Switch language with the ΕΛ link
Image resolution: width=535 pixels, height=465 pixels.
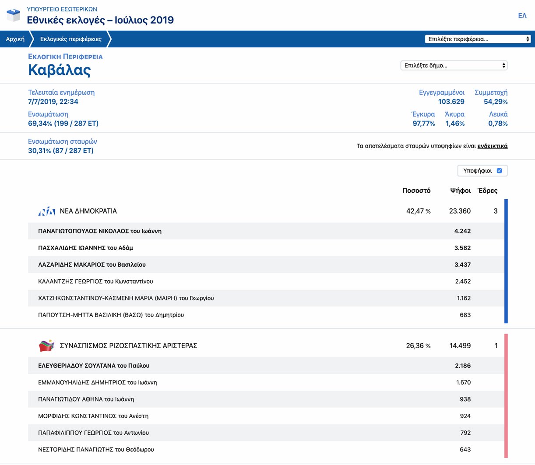522,16
